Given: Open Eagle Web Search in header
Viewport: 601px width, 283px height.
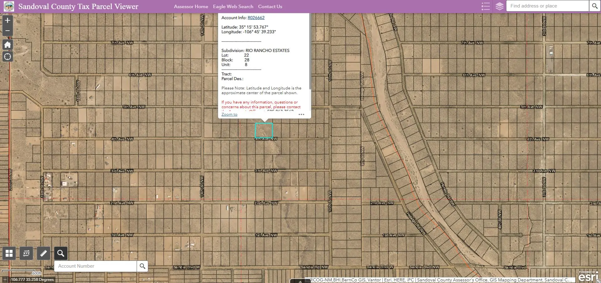Looking at the screenshot, I should pyautogui.click(x=233, y=7).
